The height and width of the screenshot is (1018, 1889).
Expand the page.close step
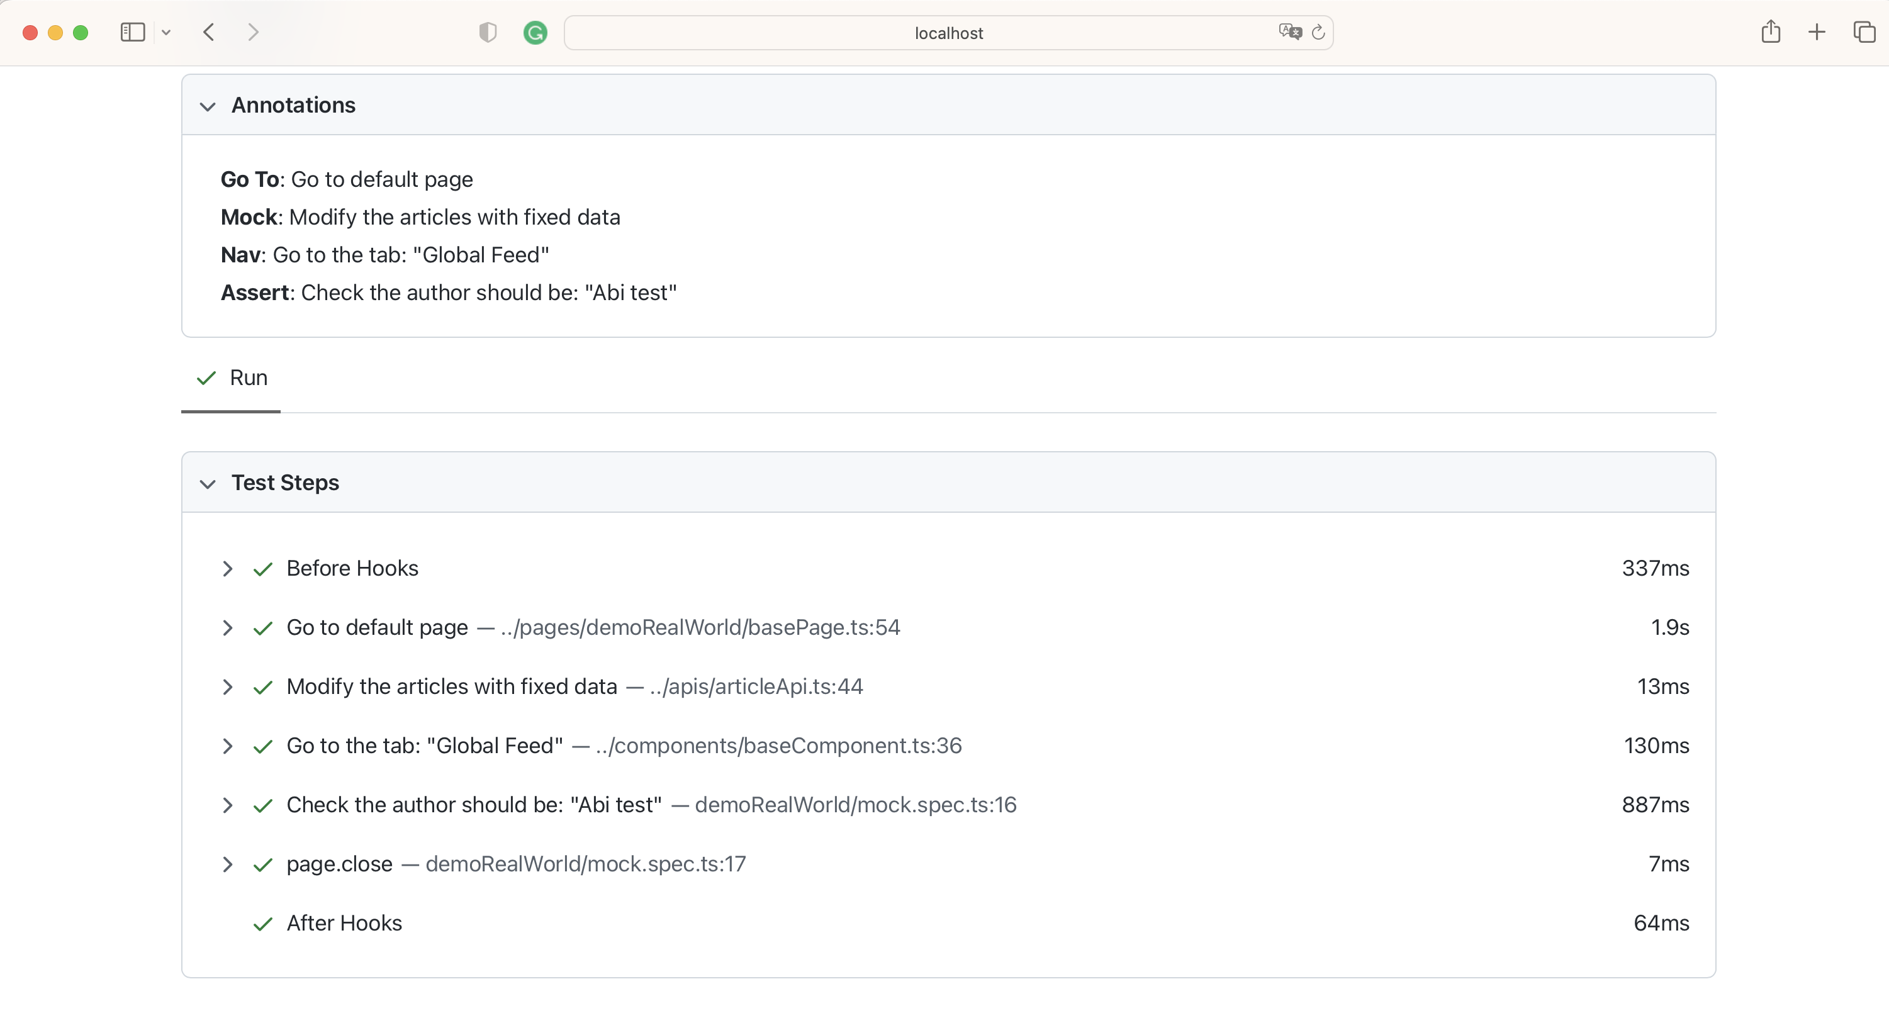click(x=227, y=866)
